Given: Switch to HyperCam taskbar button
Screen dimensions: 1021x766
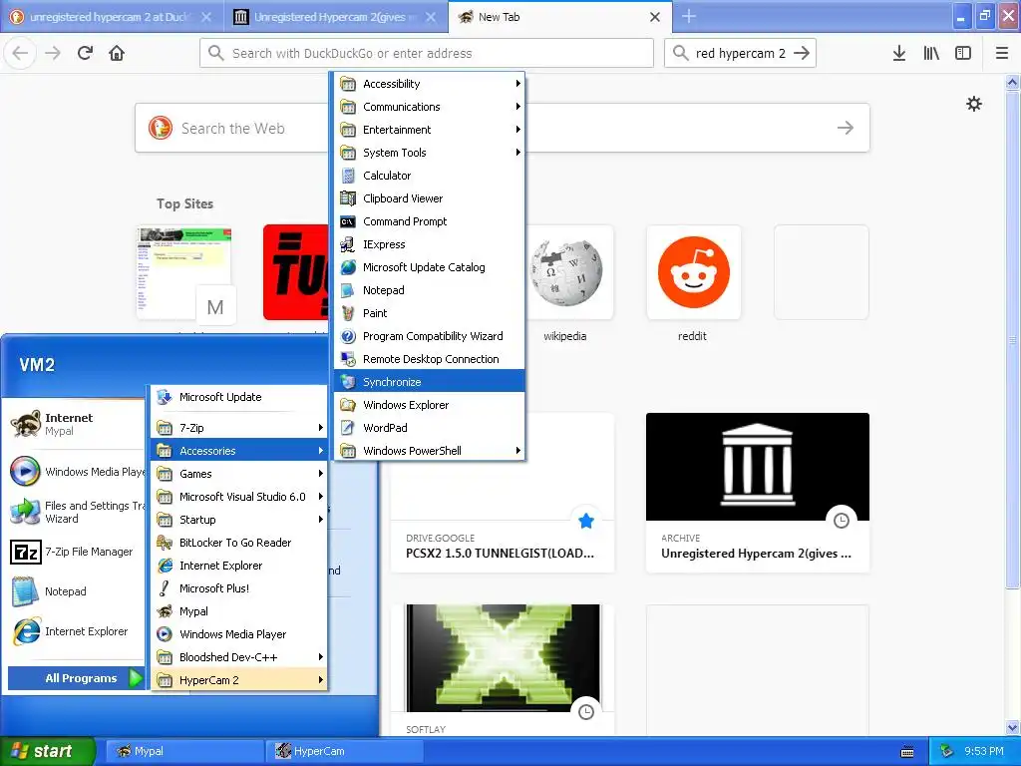Looking at the screenshot, I should [344, 751].
